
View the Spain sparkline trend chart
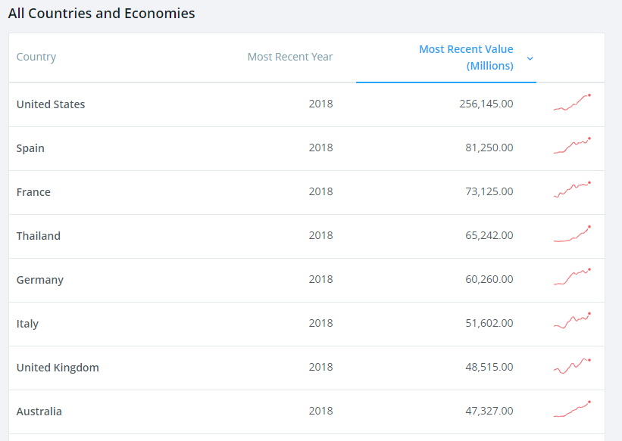[x=573, y=145]
